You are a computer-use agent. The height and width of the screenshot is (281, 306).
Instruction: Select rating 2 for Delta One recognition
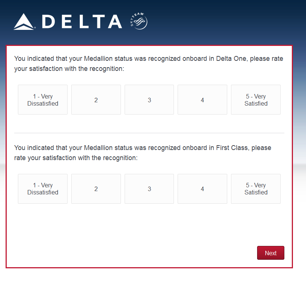(x=96, y=100)
